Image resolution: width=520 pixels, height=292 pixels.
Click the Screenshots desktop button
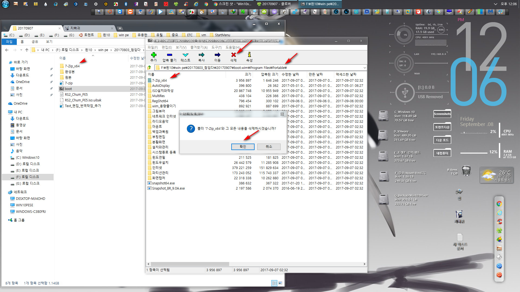click(442, 114)
